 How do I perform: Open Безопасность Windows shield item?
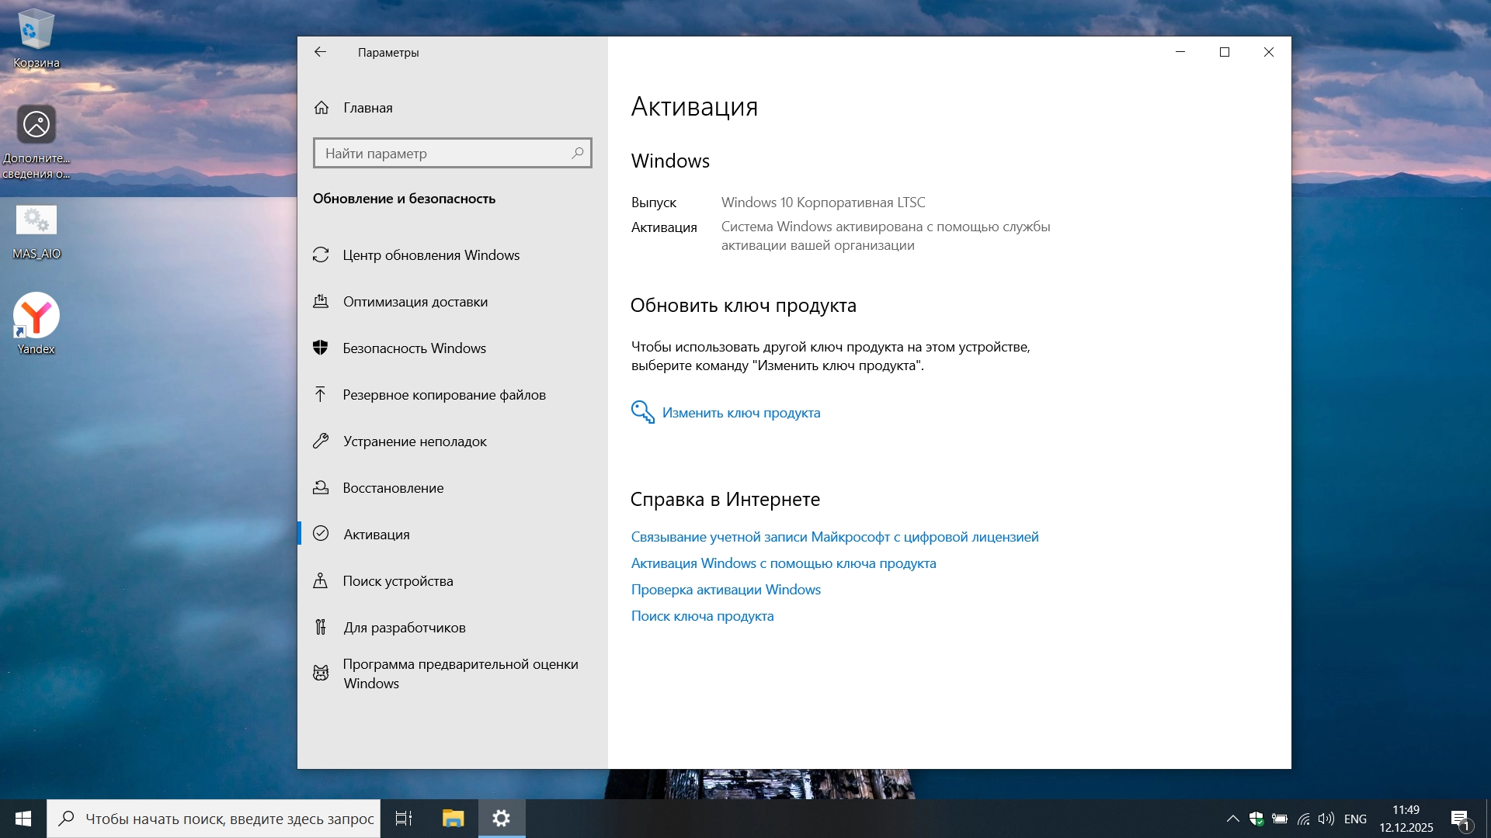pyautogui.click(x=414, y=348)
